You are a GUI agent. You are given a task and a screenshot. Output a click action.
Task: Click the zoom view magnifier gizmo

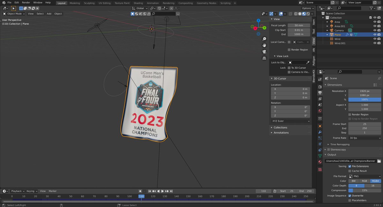pos(264,39)
